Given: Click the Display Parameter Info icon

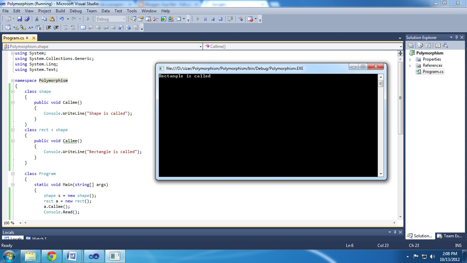Looking at the screenshot, I should coord(16,27).
